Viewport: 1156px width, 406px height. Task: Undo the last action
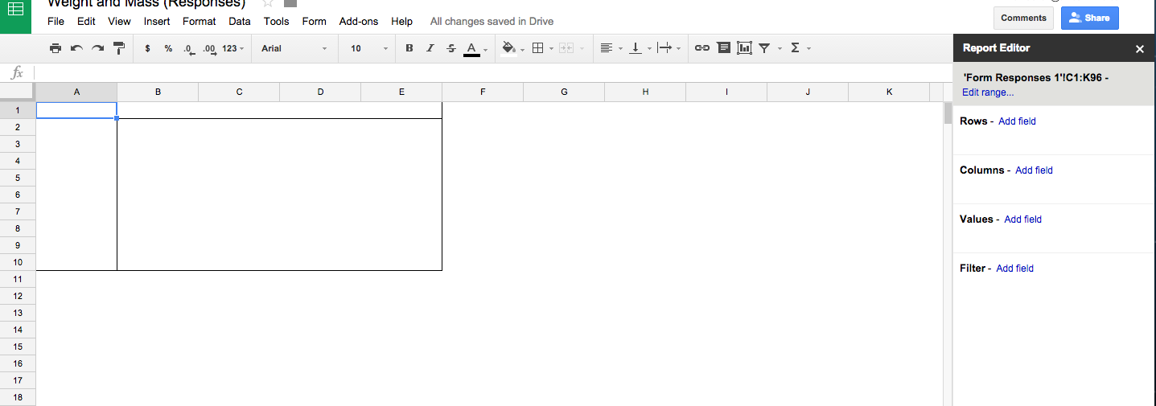click(76, 48)
